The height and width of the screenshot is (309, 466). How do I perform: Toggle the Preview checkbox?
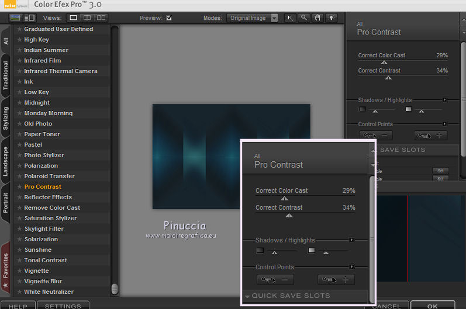coord(169,18)
